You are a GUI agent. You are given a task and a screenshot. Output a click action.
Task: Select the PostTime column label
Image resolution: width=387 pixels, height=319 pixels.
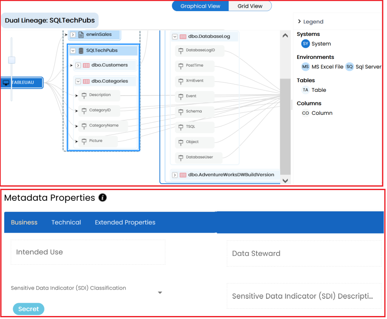[x=194, y=66]
